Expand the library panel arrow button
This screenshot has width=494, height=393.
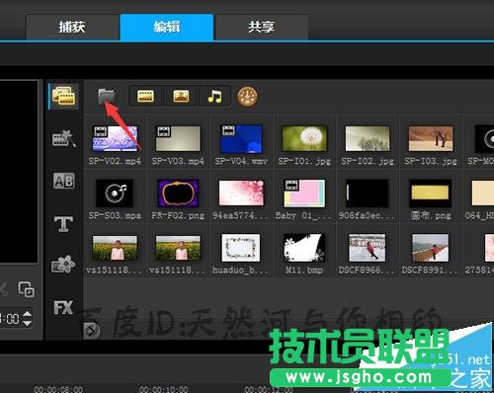91,331
